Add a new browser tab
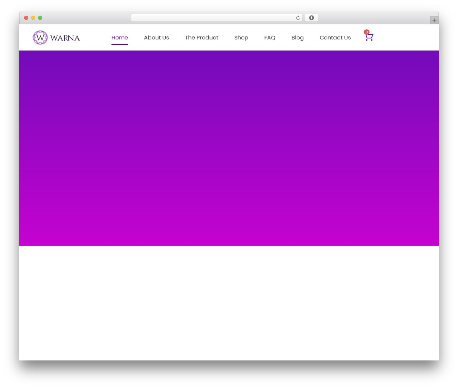The width and height of the screenshot is (458, 388). pyautogui.click(x=434, y=20)
